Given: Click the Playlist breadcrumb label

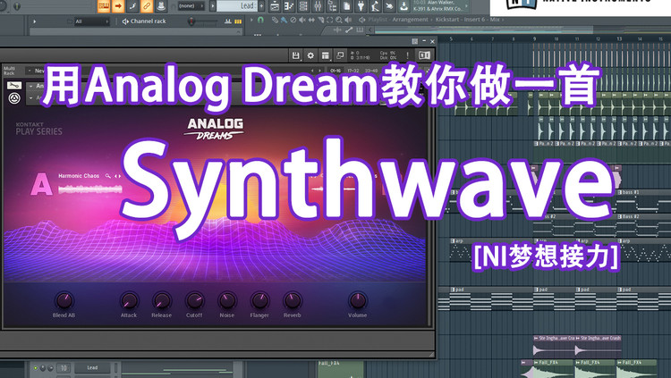Looking at the screenshot, I should coord(378,20).
